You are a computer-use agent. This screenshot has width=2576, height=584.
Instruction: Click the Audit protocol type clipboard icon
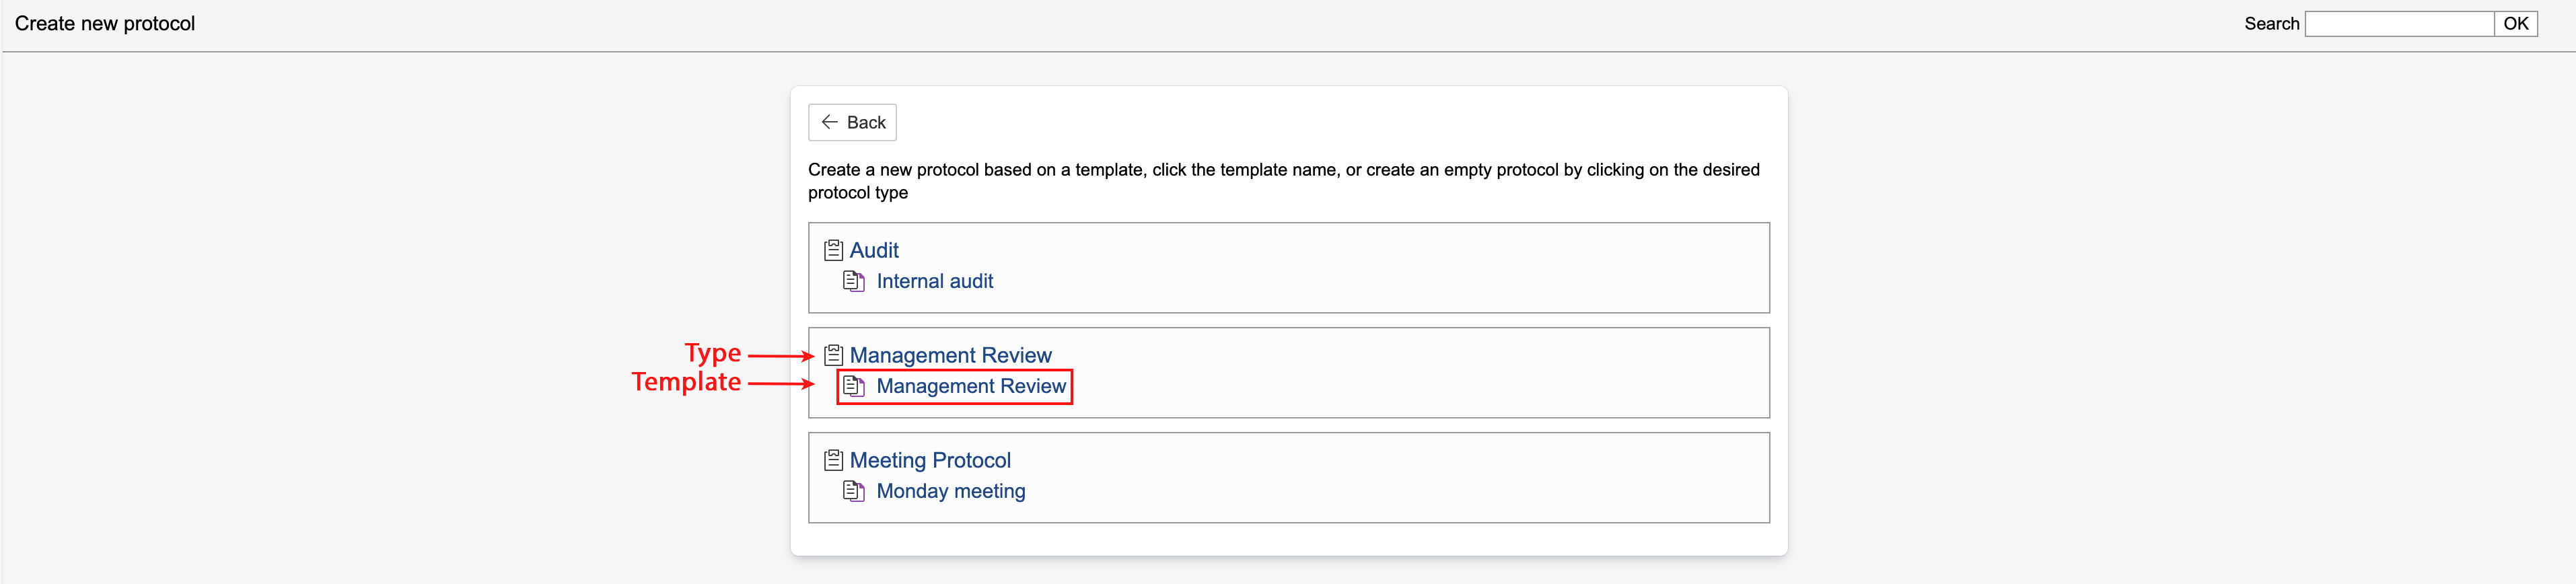pos(833,250)
